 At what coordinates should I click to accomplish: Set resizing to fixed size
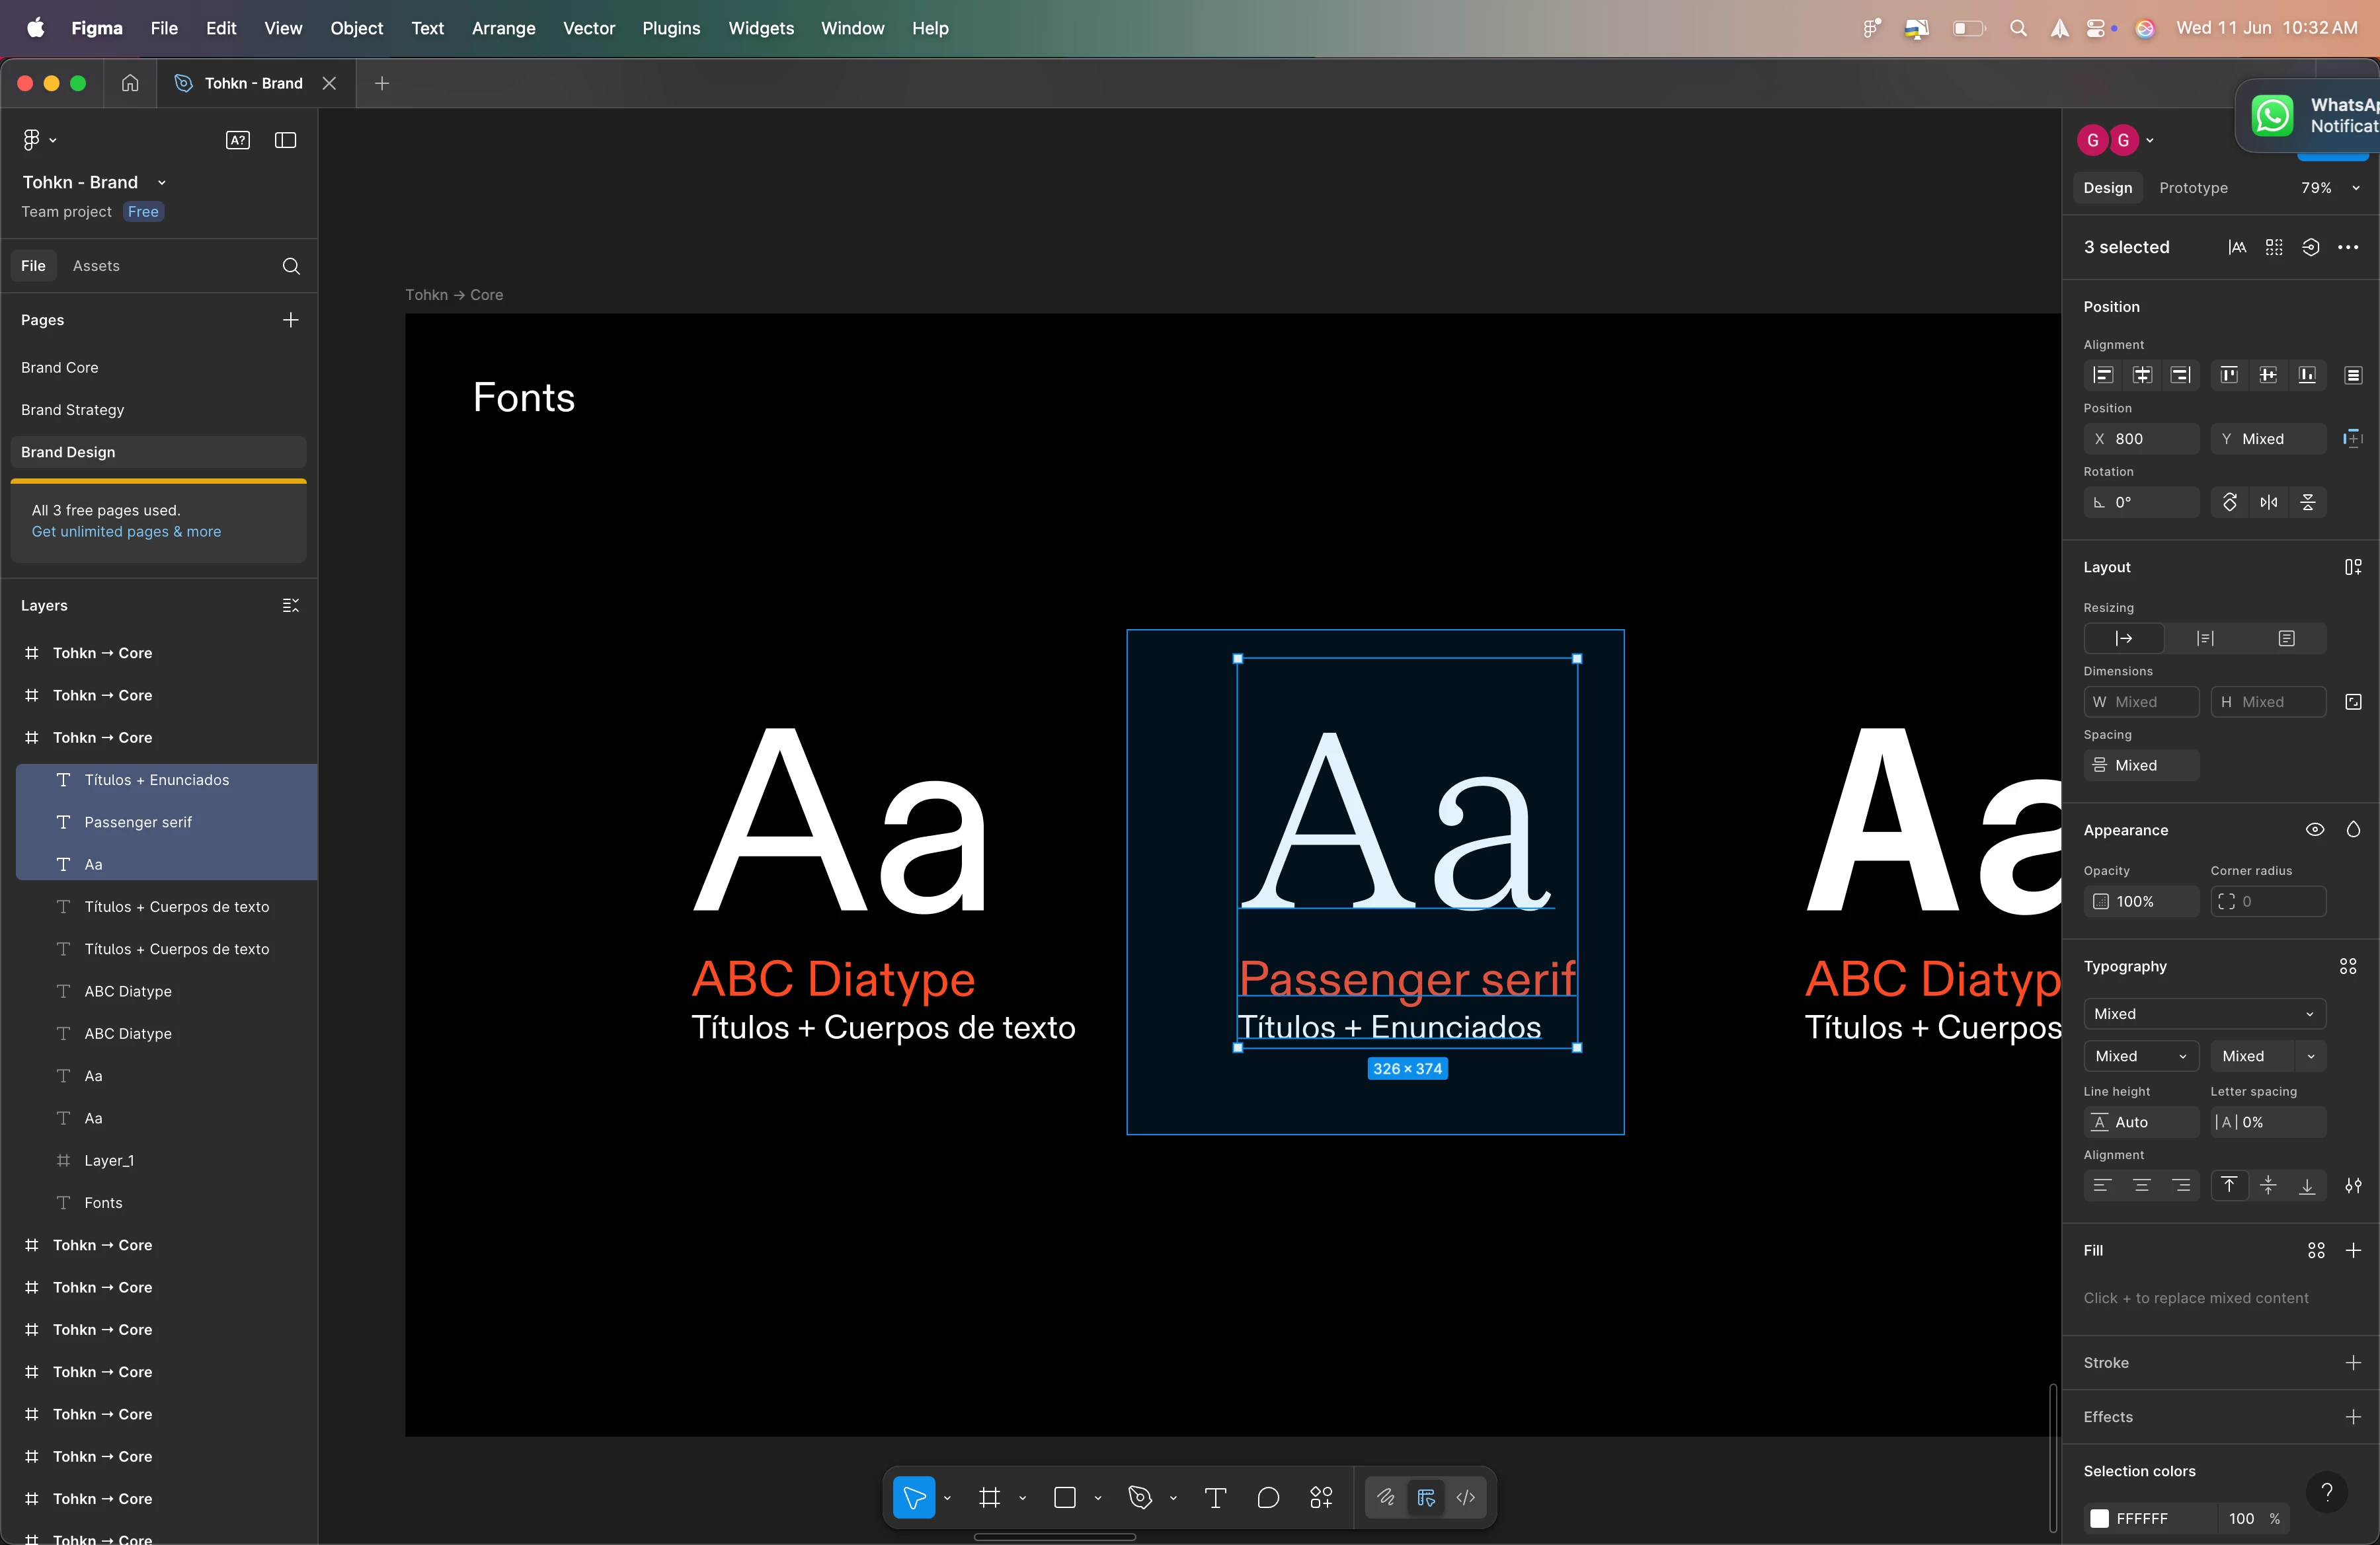coord(2286,638)
